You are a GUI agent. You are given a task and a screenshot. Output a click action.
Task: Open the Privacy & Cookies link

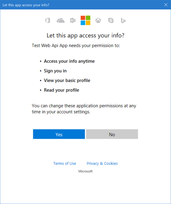tap(102, 163)
